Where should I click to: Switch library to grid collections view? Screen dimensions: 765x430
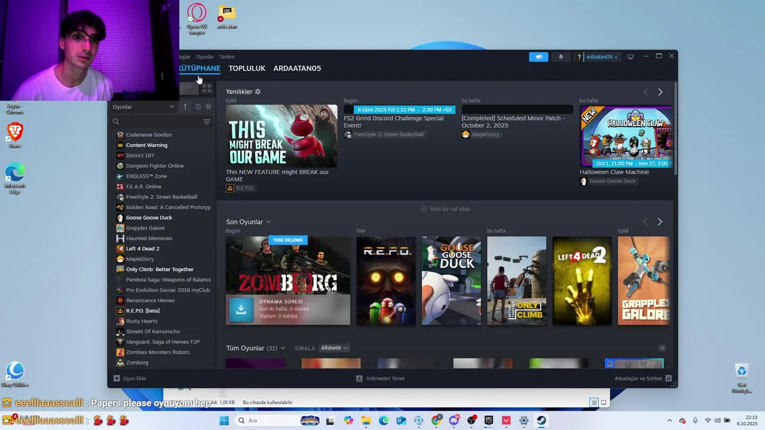pyautogui.click(x=207, y=88)
